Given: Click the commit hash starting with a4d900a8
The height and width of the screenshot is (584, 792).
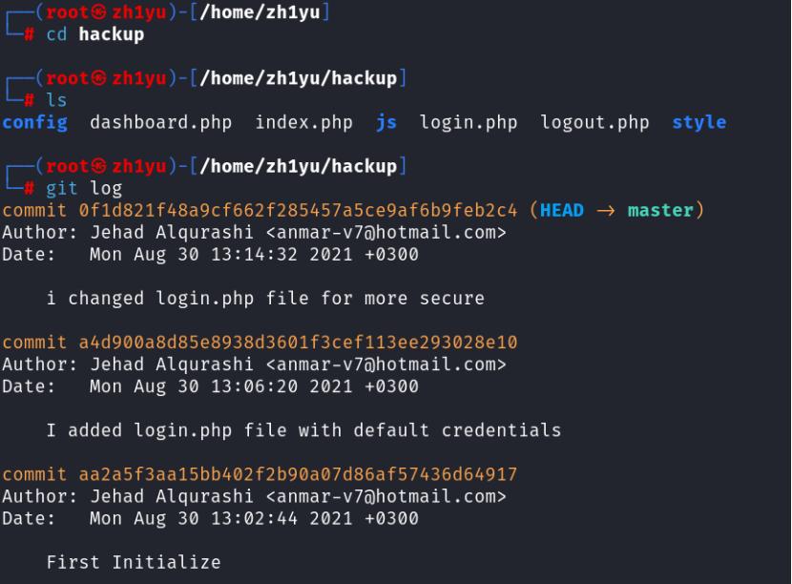Looking at the screenshot, I should coord(298,342).
